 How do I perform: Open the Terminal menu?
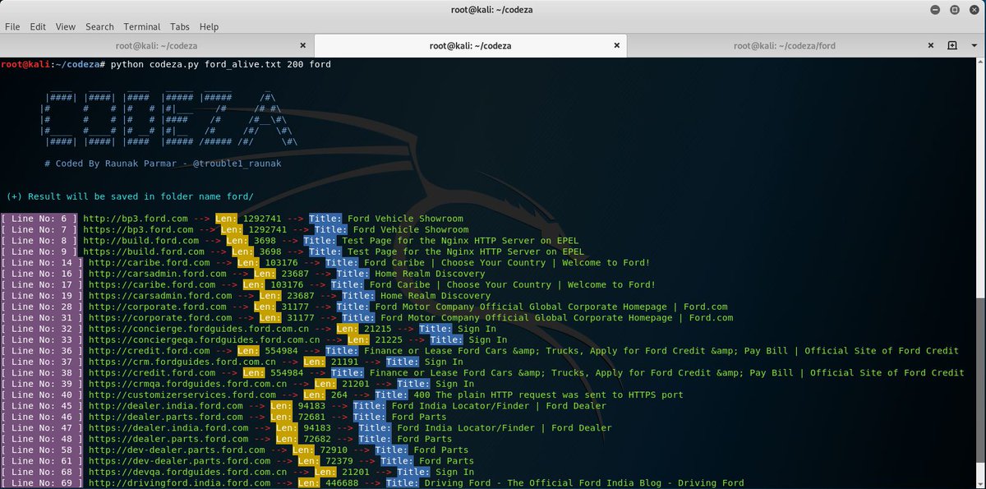pyautogui.click(x=142, y=27)
